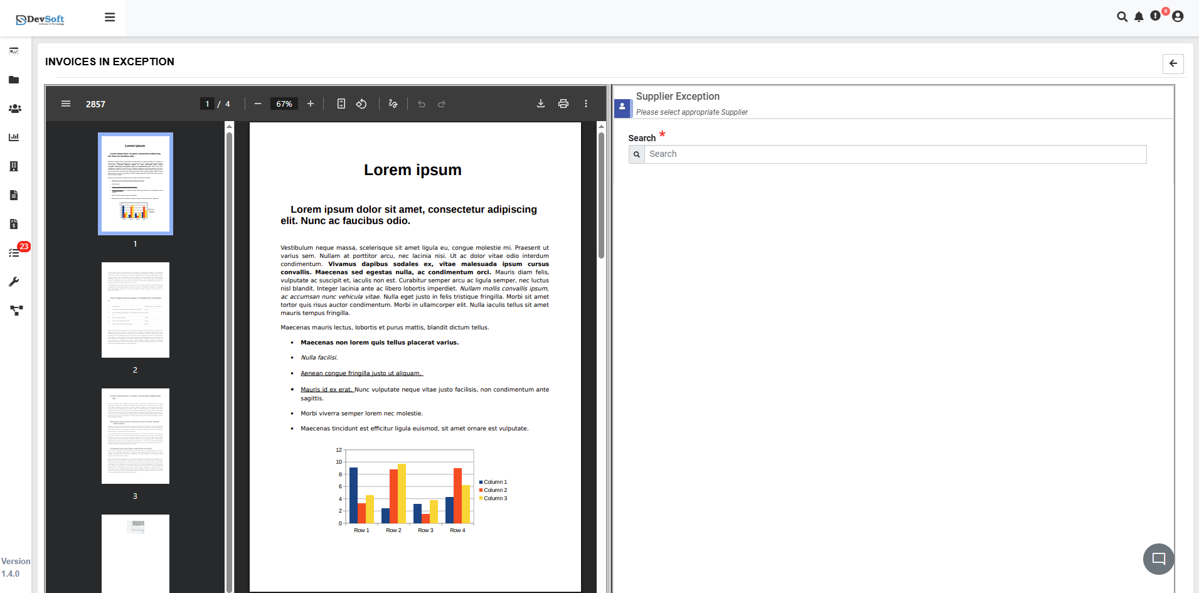Zoom in on the PDF document
The width and height of the screenshot is (1199, 593).
(311, 104)
